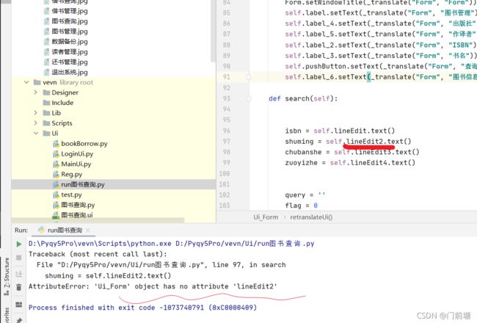The image size is (477, 323).
Task: Click 'Traceback (most recent call last):' console line
Action: (98, 254)
